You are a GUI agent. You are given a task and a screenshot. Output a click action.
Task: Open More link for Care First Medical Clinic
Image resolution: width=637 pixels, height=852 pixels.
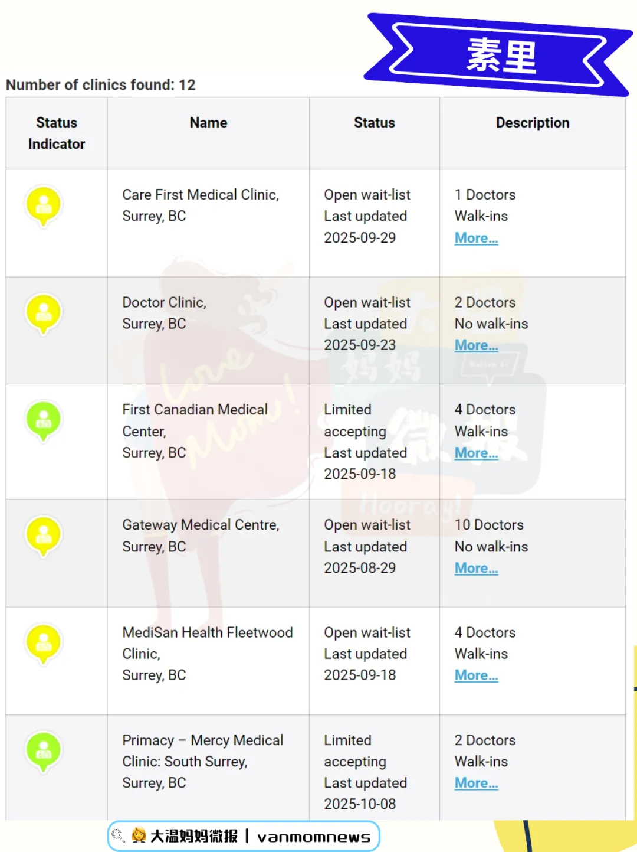476,238
